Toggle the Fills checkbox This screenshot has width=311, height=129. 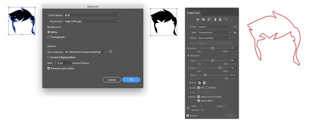click(199, 87)
